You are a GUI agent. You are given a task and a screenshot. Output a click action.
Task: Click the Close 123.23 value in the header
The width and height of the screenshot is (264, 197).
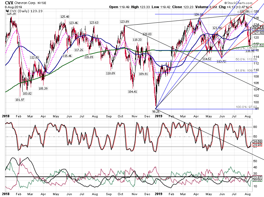pos(183,7)
